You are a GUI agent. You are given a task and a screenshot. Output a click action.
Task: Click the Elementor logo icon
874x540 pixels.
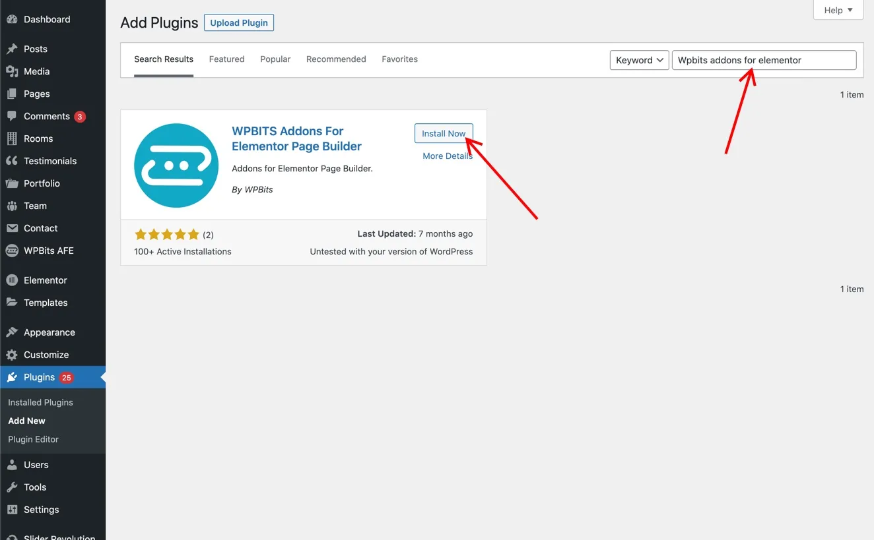coord(12,280)
